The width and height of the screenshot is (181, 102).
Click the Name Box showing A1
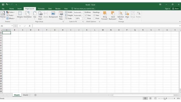point(6,26)
